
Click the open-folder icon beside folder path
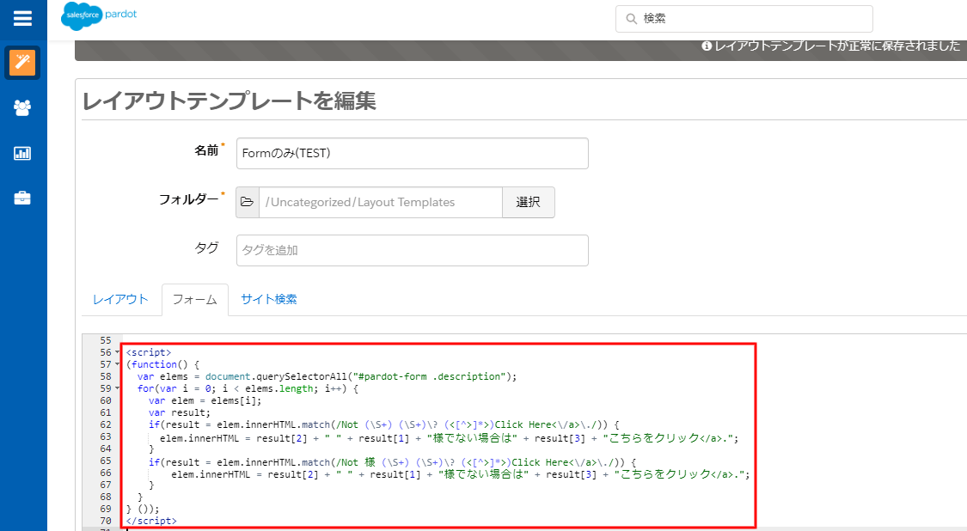248,203
